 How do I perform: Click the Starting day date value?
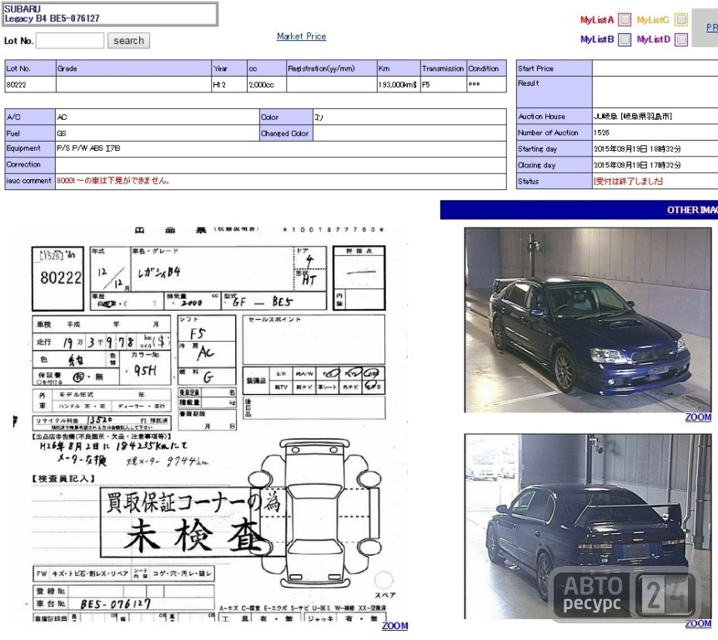pyautogui.click(x=637, y=148)
